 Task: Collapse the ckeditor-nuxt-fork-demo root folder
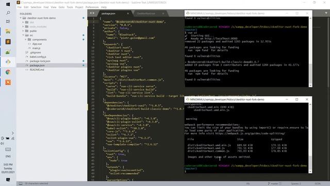(21, 18)
